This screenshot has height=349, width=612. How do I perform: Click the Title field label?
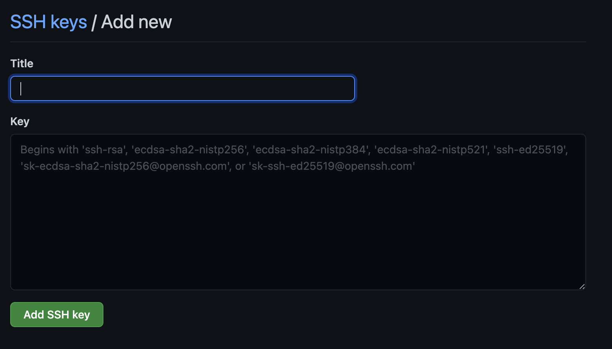click(x=22, y=63)
